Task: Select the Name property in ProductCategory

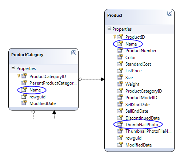Action: coord(35,90)
